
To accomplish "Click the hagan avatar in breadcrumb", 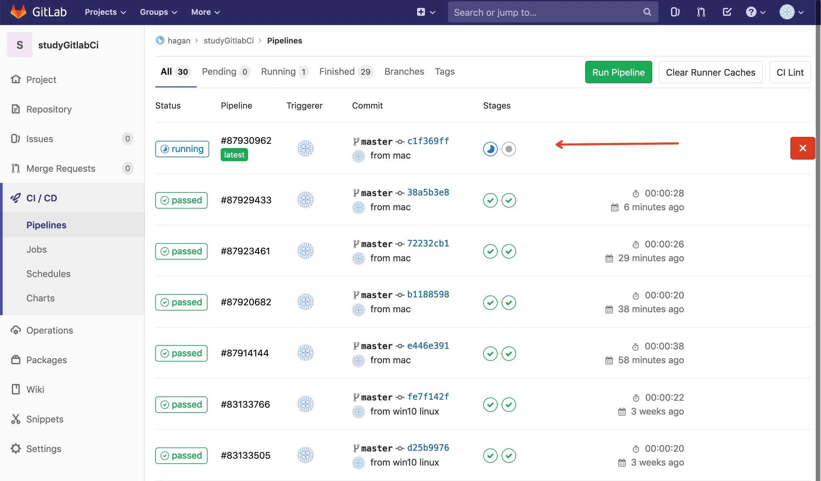I will 160,40.
